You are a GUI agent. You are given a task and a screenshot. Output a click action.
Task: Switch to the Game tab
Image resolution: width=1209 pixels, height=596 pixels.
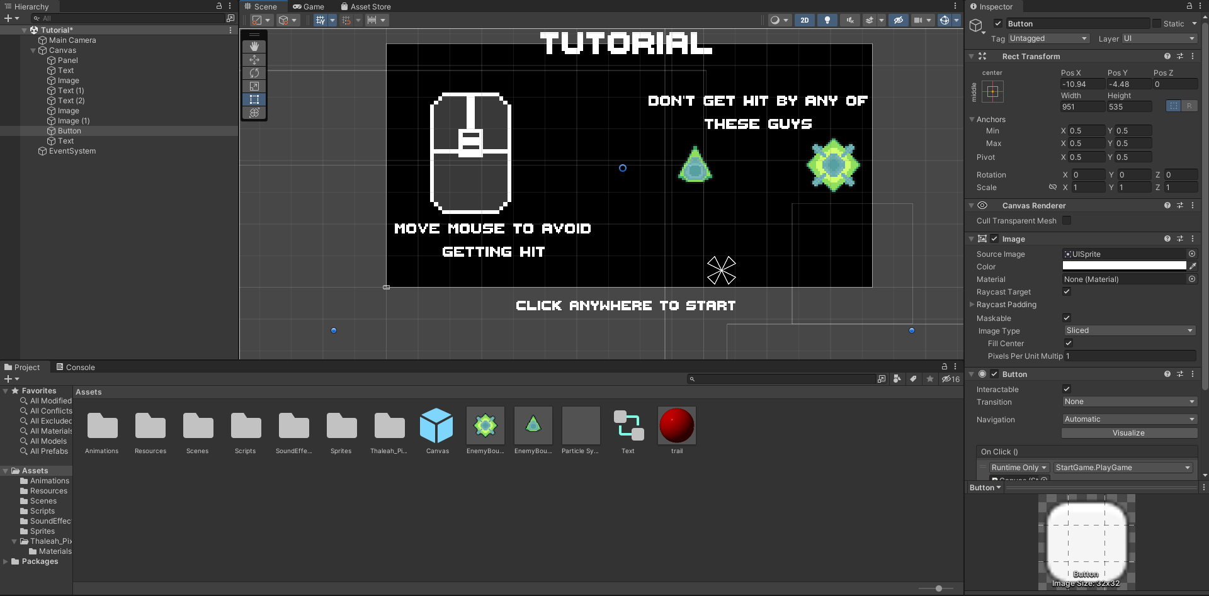point(309,6)
